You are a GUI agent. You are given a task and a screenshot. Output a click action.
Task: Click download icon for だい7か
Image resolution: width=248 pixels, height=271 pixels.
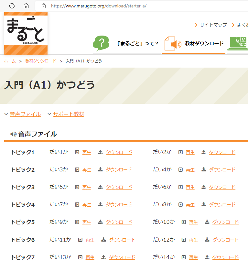tap(100, 204)
